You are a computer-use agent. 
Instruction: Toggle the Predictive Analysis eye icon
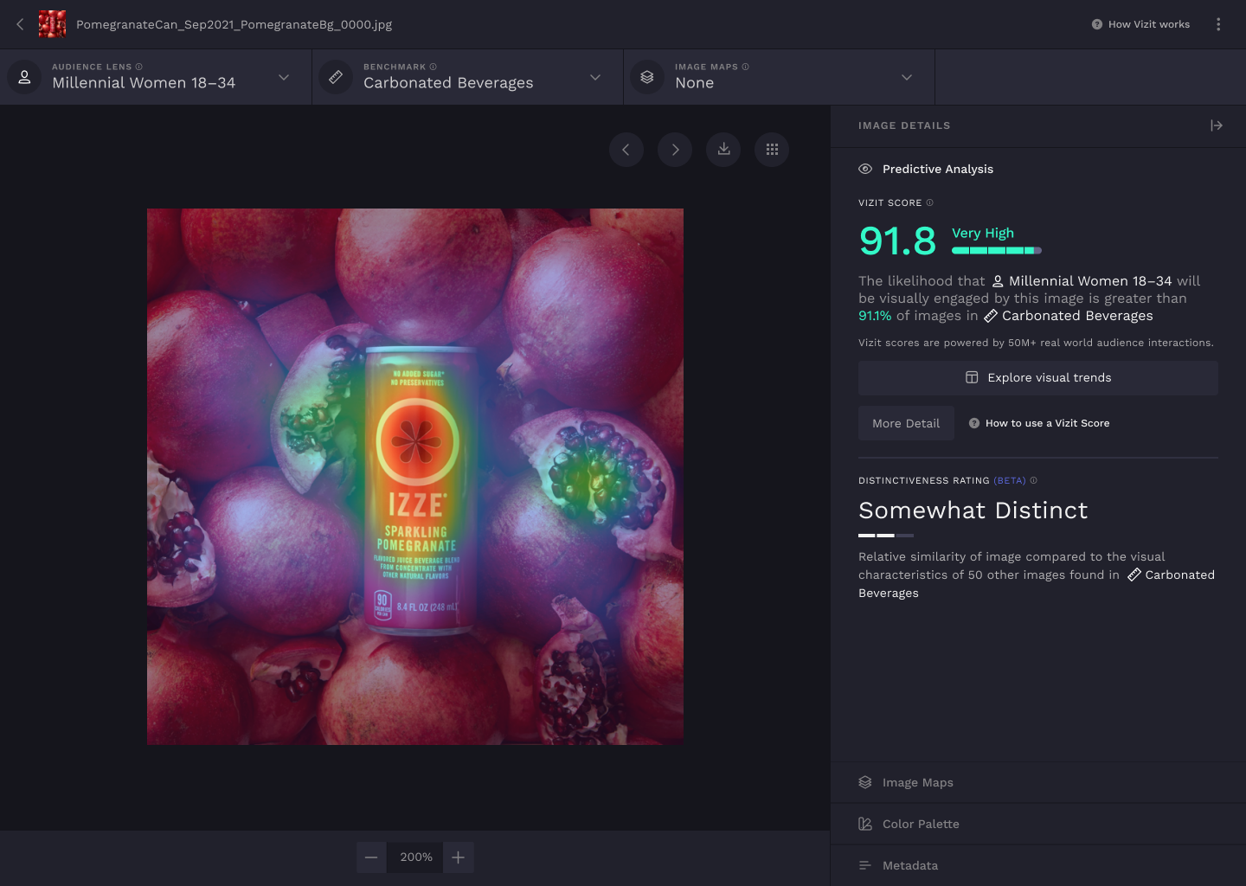865,169
